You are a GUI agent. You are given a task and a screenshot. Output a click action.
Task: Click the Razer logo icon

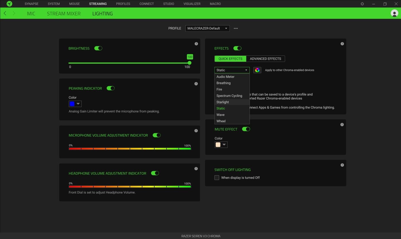tap(9, 4)
